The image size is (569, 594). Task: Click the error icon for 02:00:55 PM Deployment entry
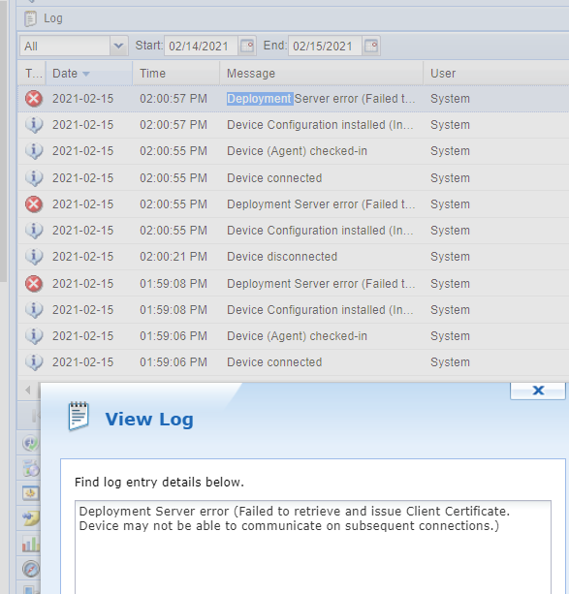coord(34,204)
